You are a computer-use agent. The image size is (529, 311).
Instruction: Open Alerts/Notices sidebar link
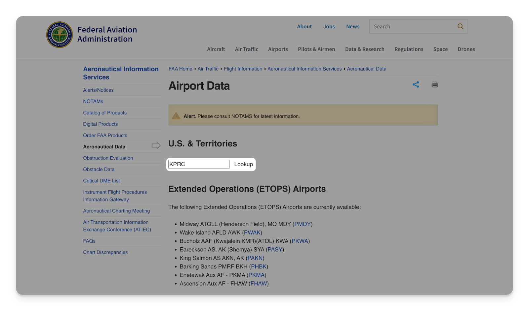coord(98,90)
